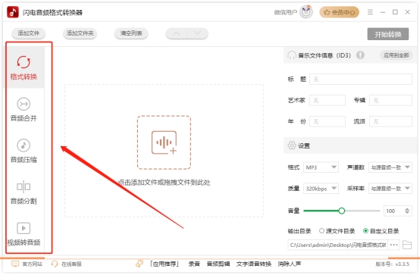Click the 添加文件 button
The width and height of the screenshot is (420, 275).
point(28,33)
